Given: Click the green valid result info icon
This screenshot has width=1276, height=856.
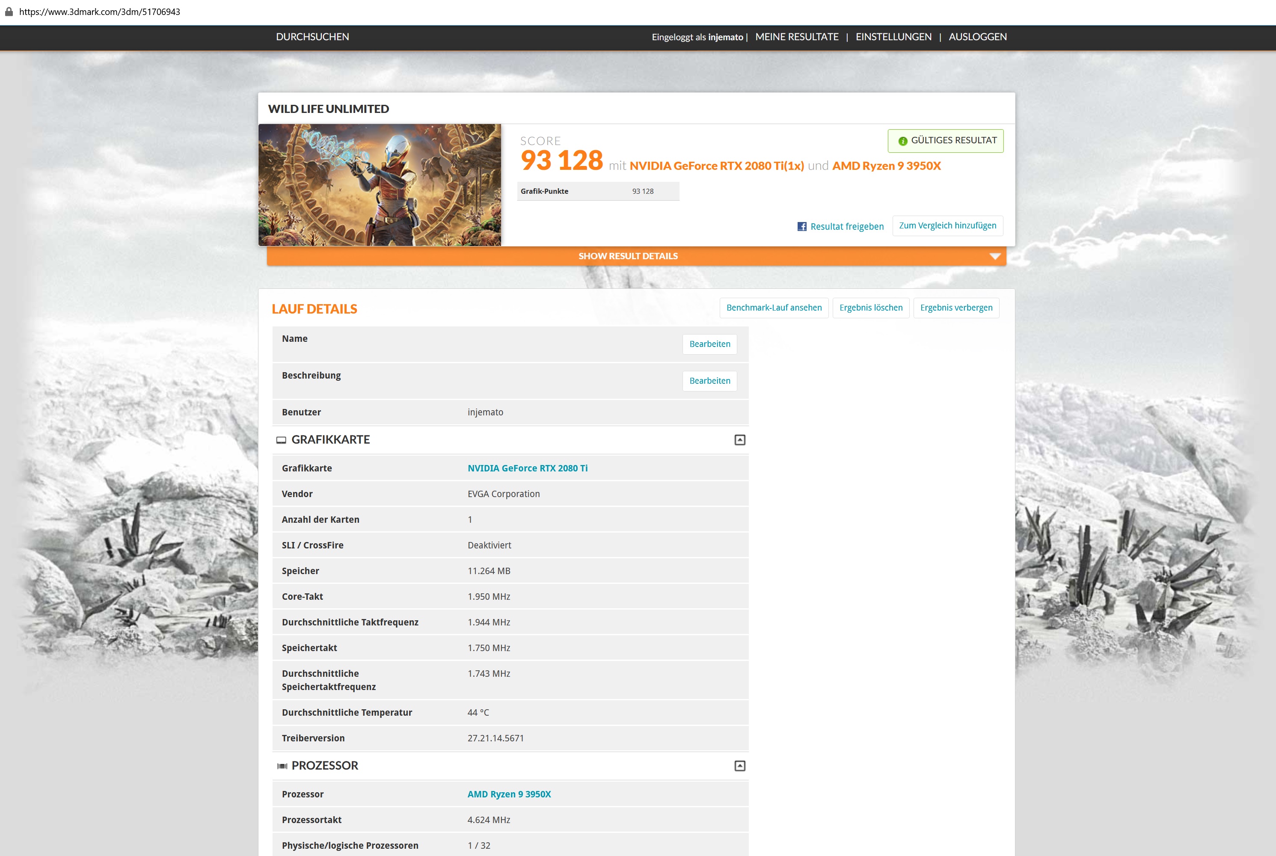Looking at the screenshot, I should click(902, 141).
